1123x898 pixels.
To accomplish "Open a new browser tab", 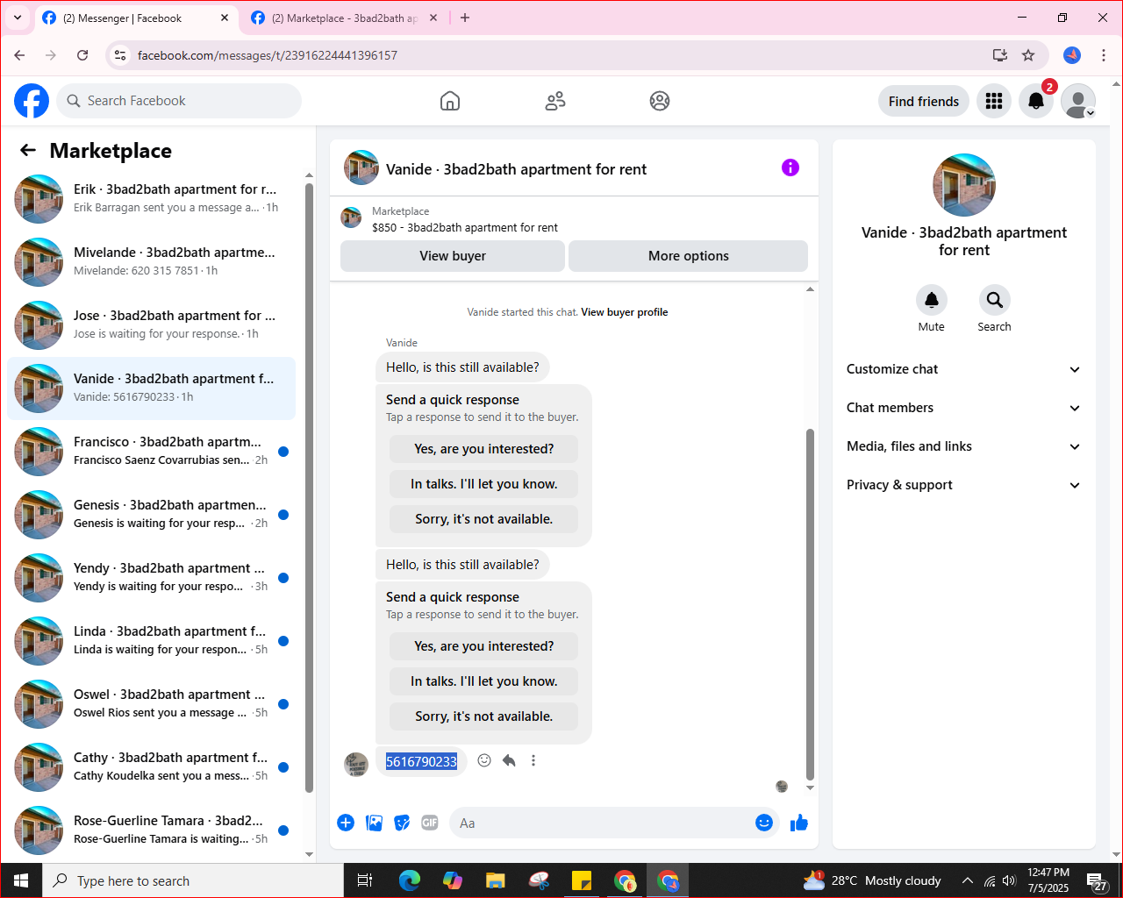I will coord(465,18).
